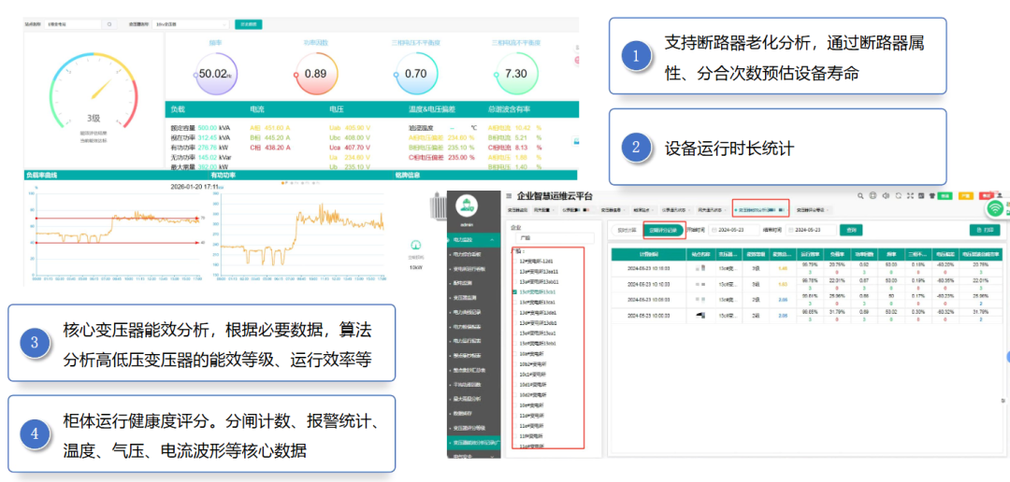Click the yellow status badge in platform header

[x=966, y=195]
